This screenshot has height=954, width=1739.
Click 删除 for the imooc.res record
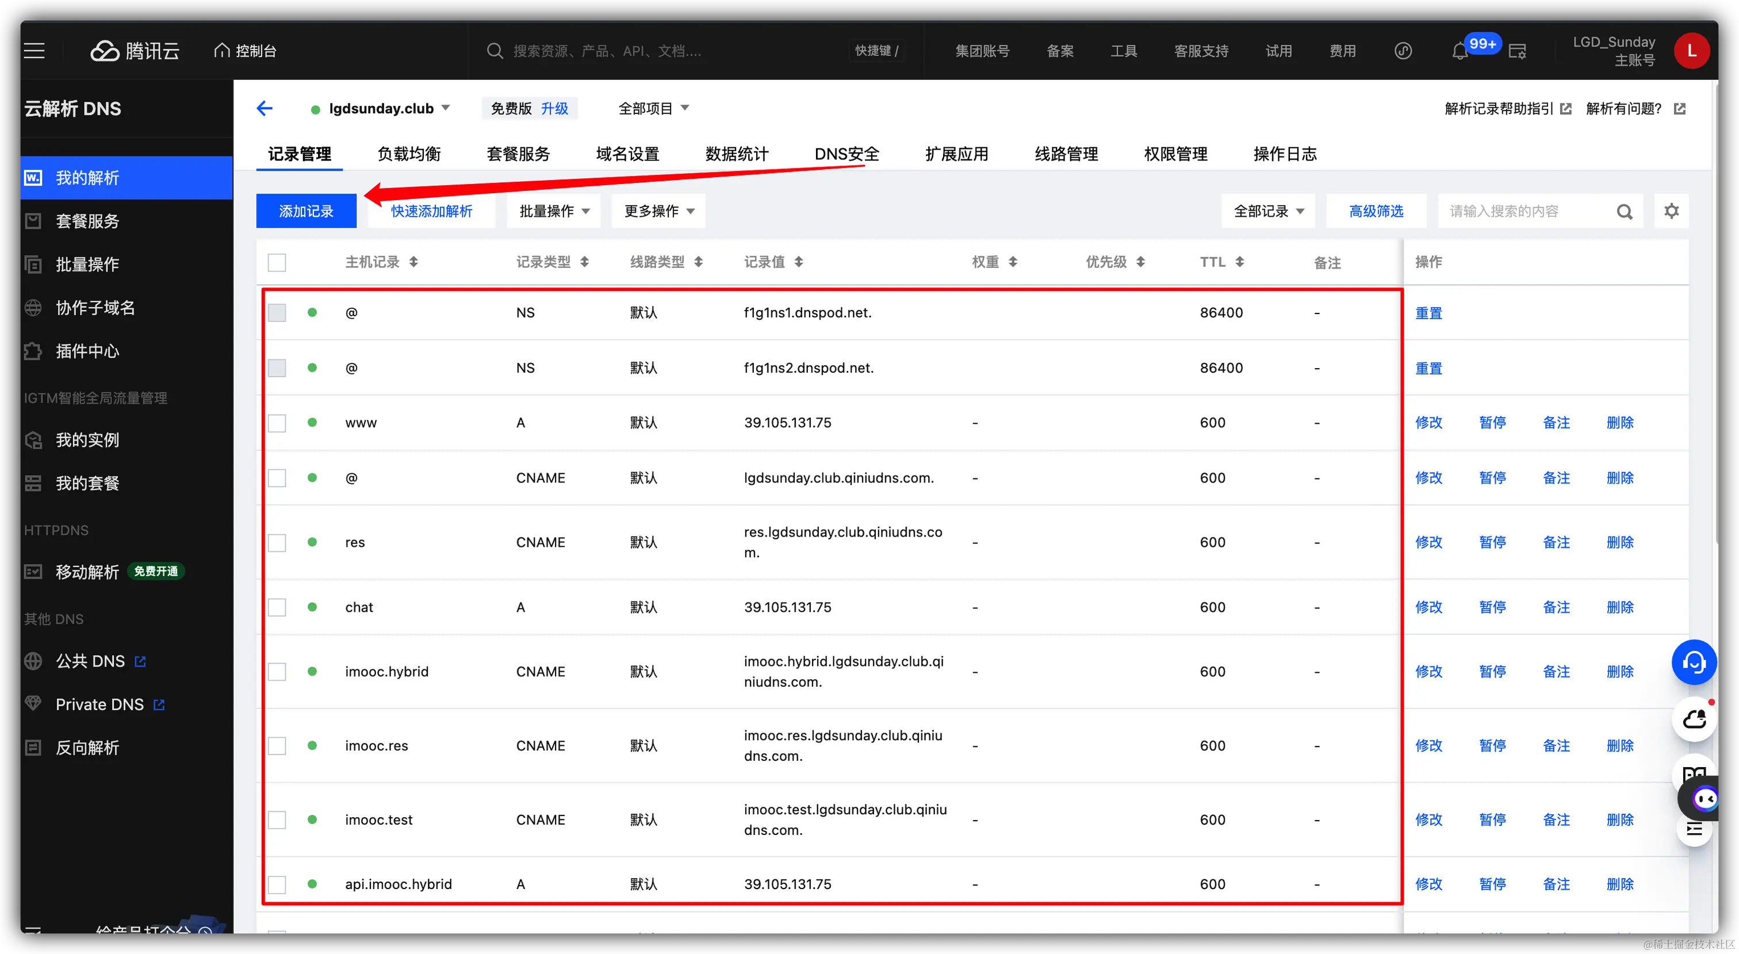pos(1619,745)
